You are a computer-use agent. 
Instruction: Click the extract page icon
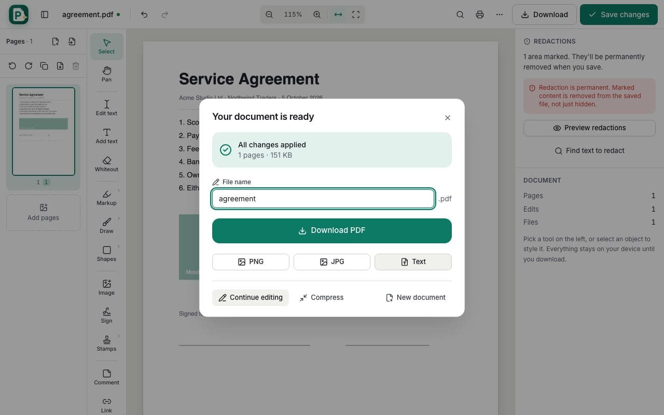click(60, 66)
